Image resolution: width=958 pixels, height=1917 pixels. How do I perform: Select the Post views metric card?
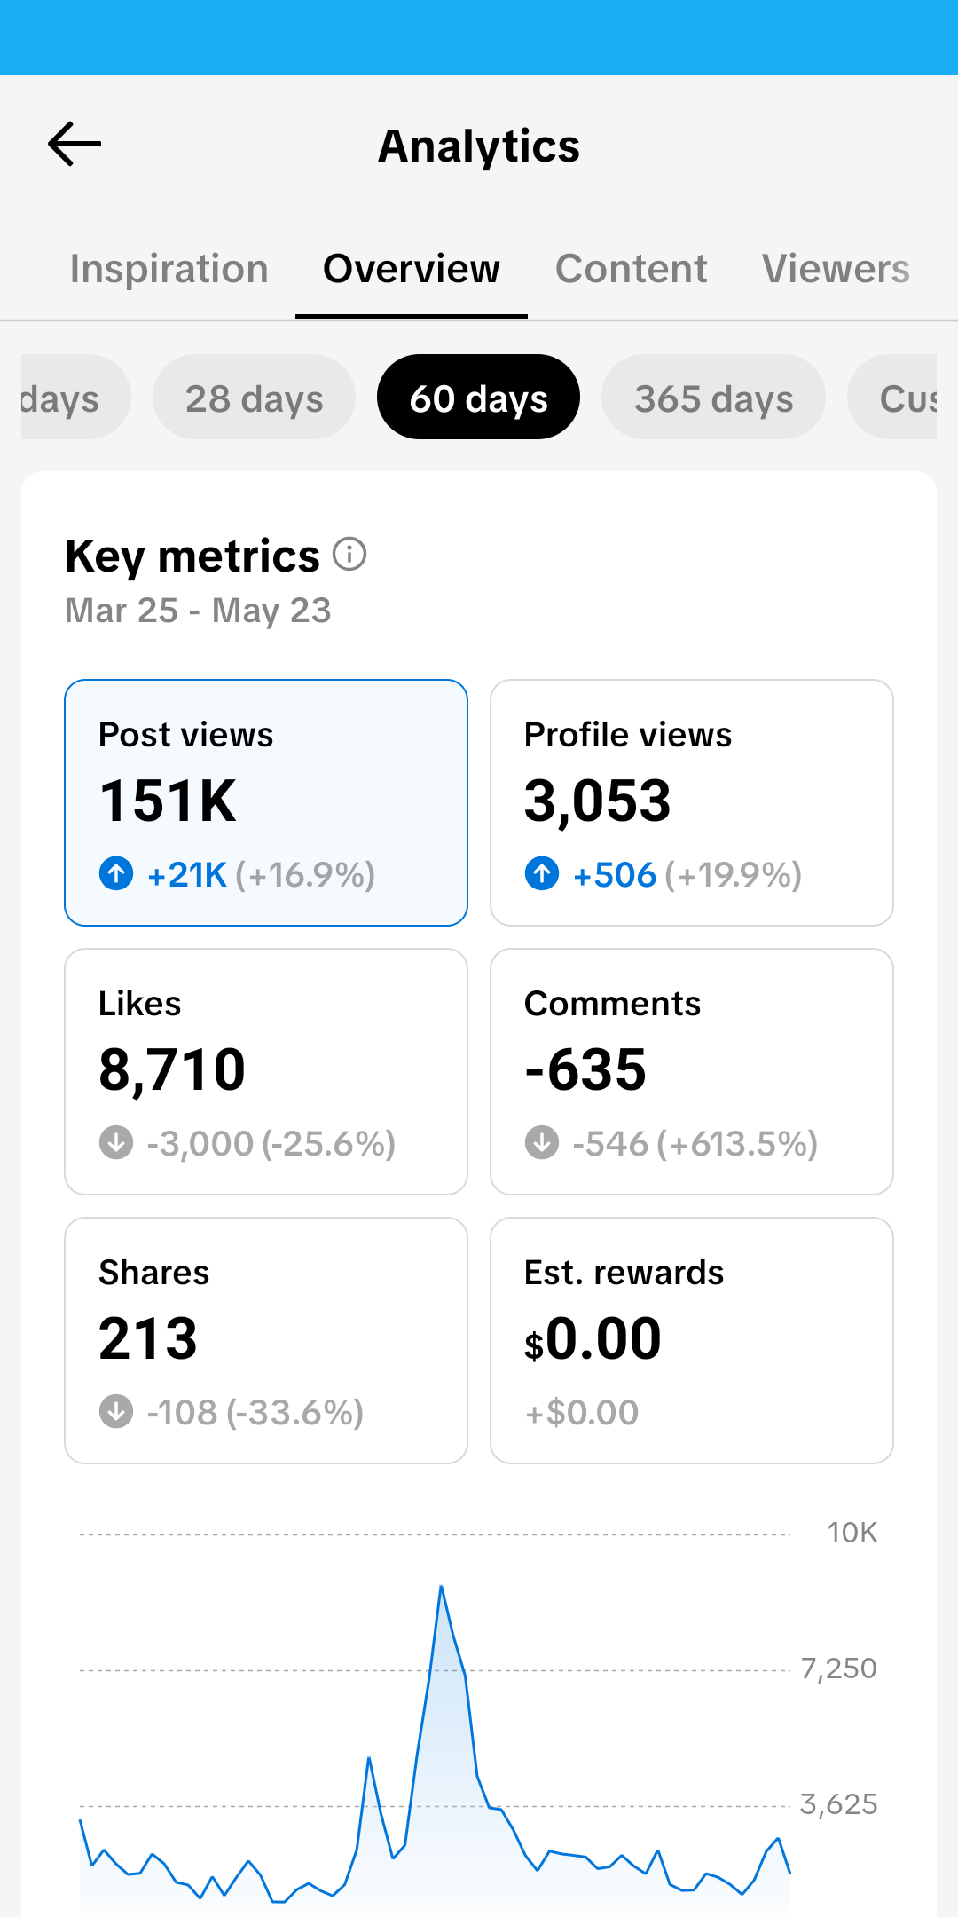pyautogui.click(x=266, y=803)
